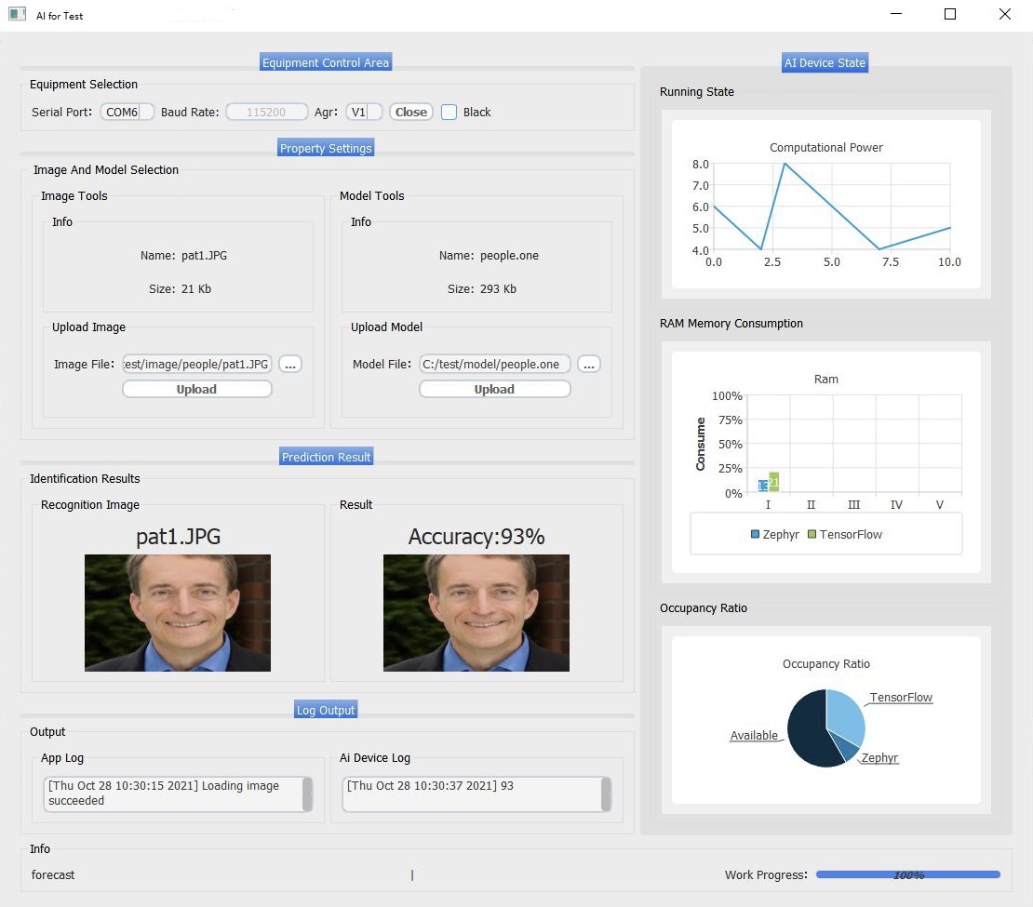Click the Zephyr legend color swatch
Viewport: 1033px width, 907px height.
point(755,534)
